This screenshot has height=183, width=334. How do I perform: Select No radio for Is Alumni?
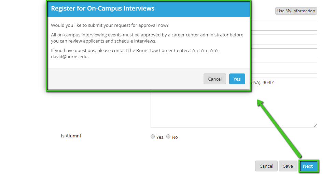point(168,137)
